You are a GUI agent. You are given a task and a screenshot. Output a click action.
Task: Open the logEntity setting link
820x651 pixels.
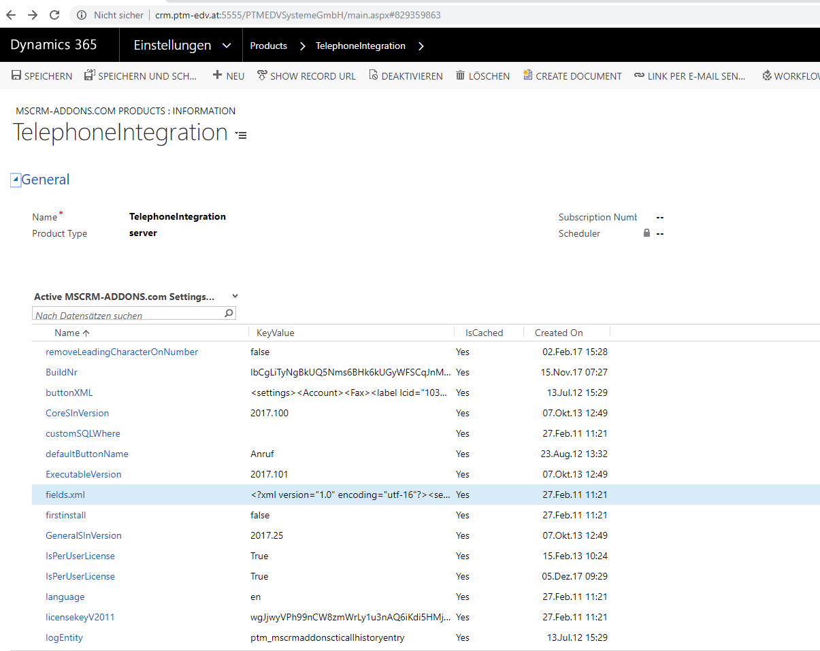pyautogui.click(x=64, y=638)
